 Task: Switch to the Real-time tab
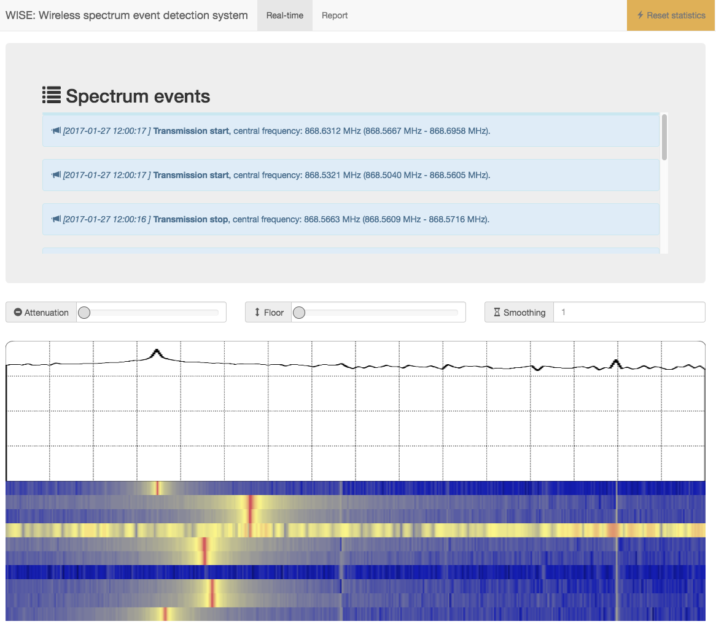[284, 15]
